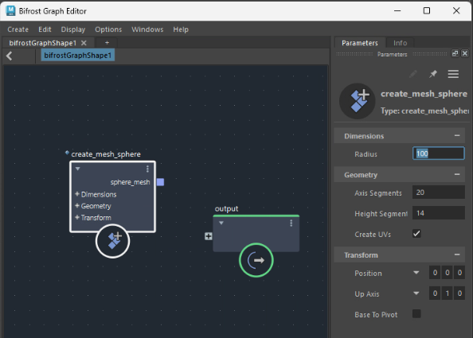This screenshot has width=473, height=338.
Task: Click the Position Y value field
Action: [447, 273]
